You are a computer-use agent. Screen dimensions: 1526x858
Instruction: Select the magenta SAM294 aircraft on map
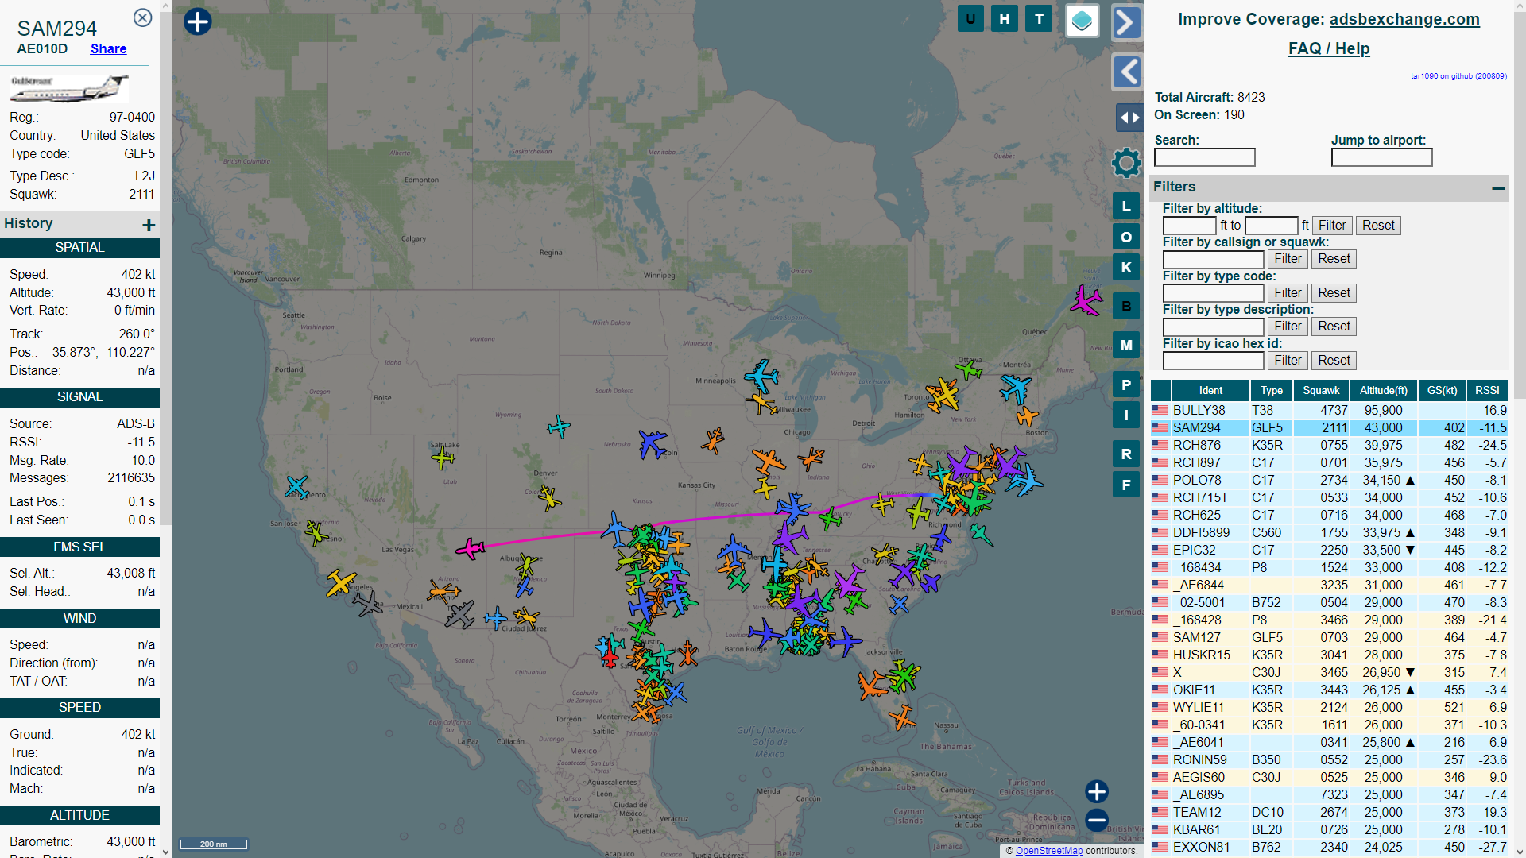click(471, 548)
